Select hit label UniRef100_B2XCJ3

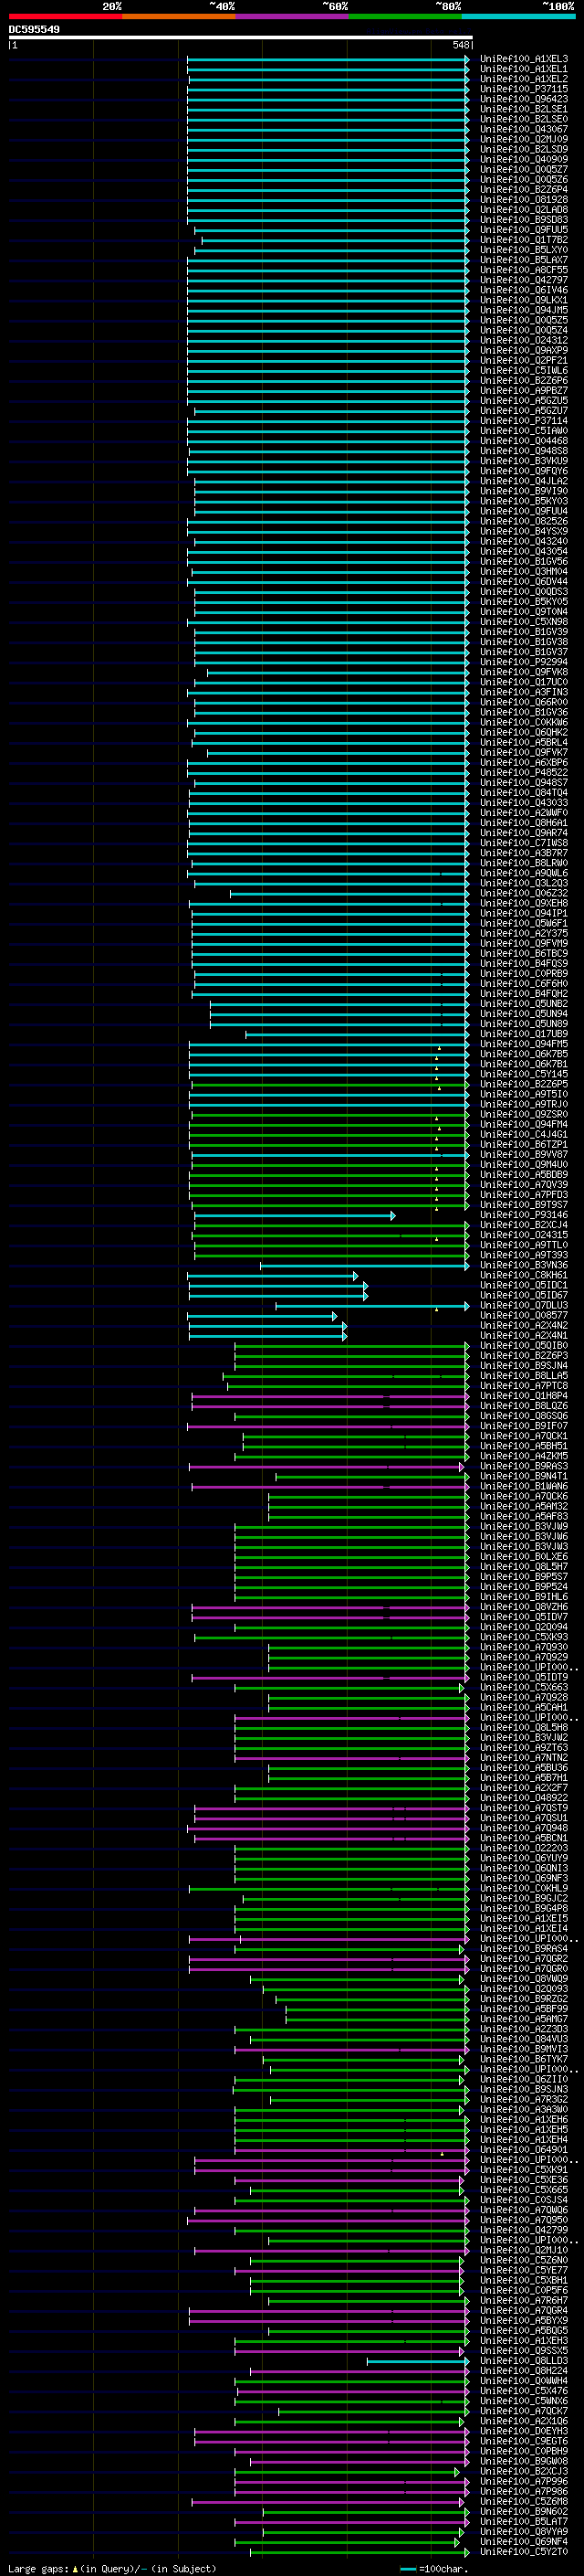tap(524, 2471)
